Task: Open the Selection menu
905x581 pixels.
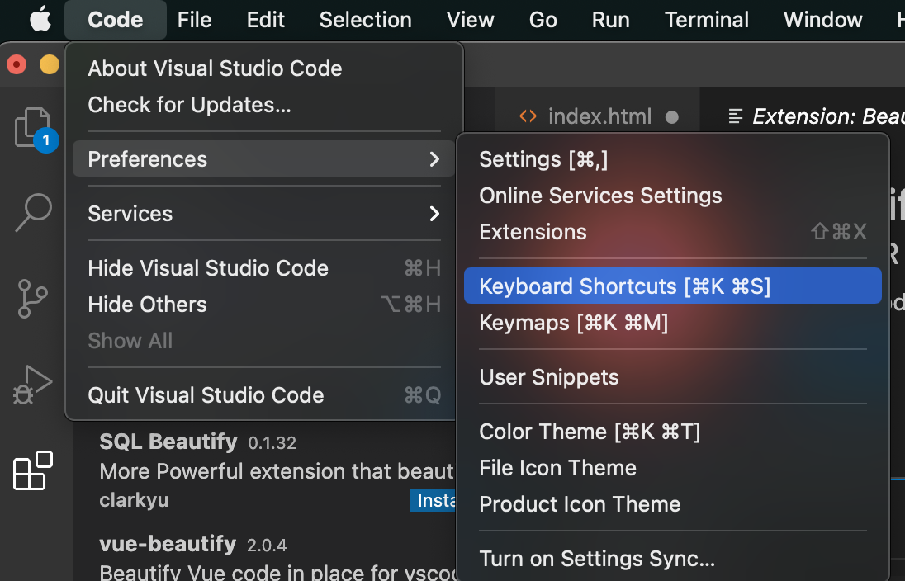Action: [x=365, y=20]
